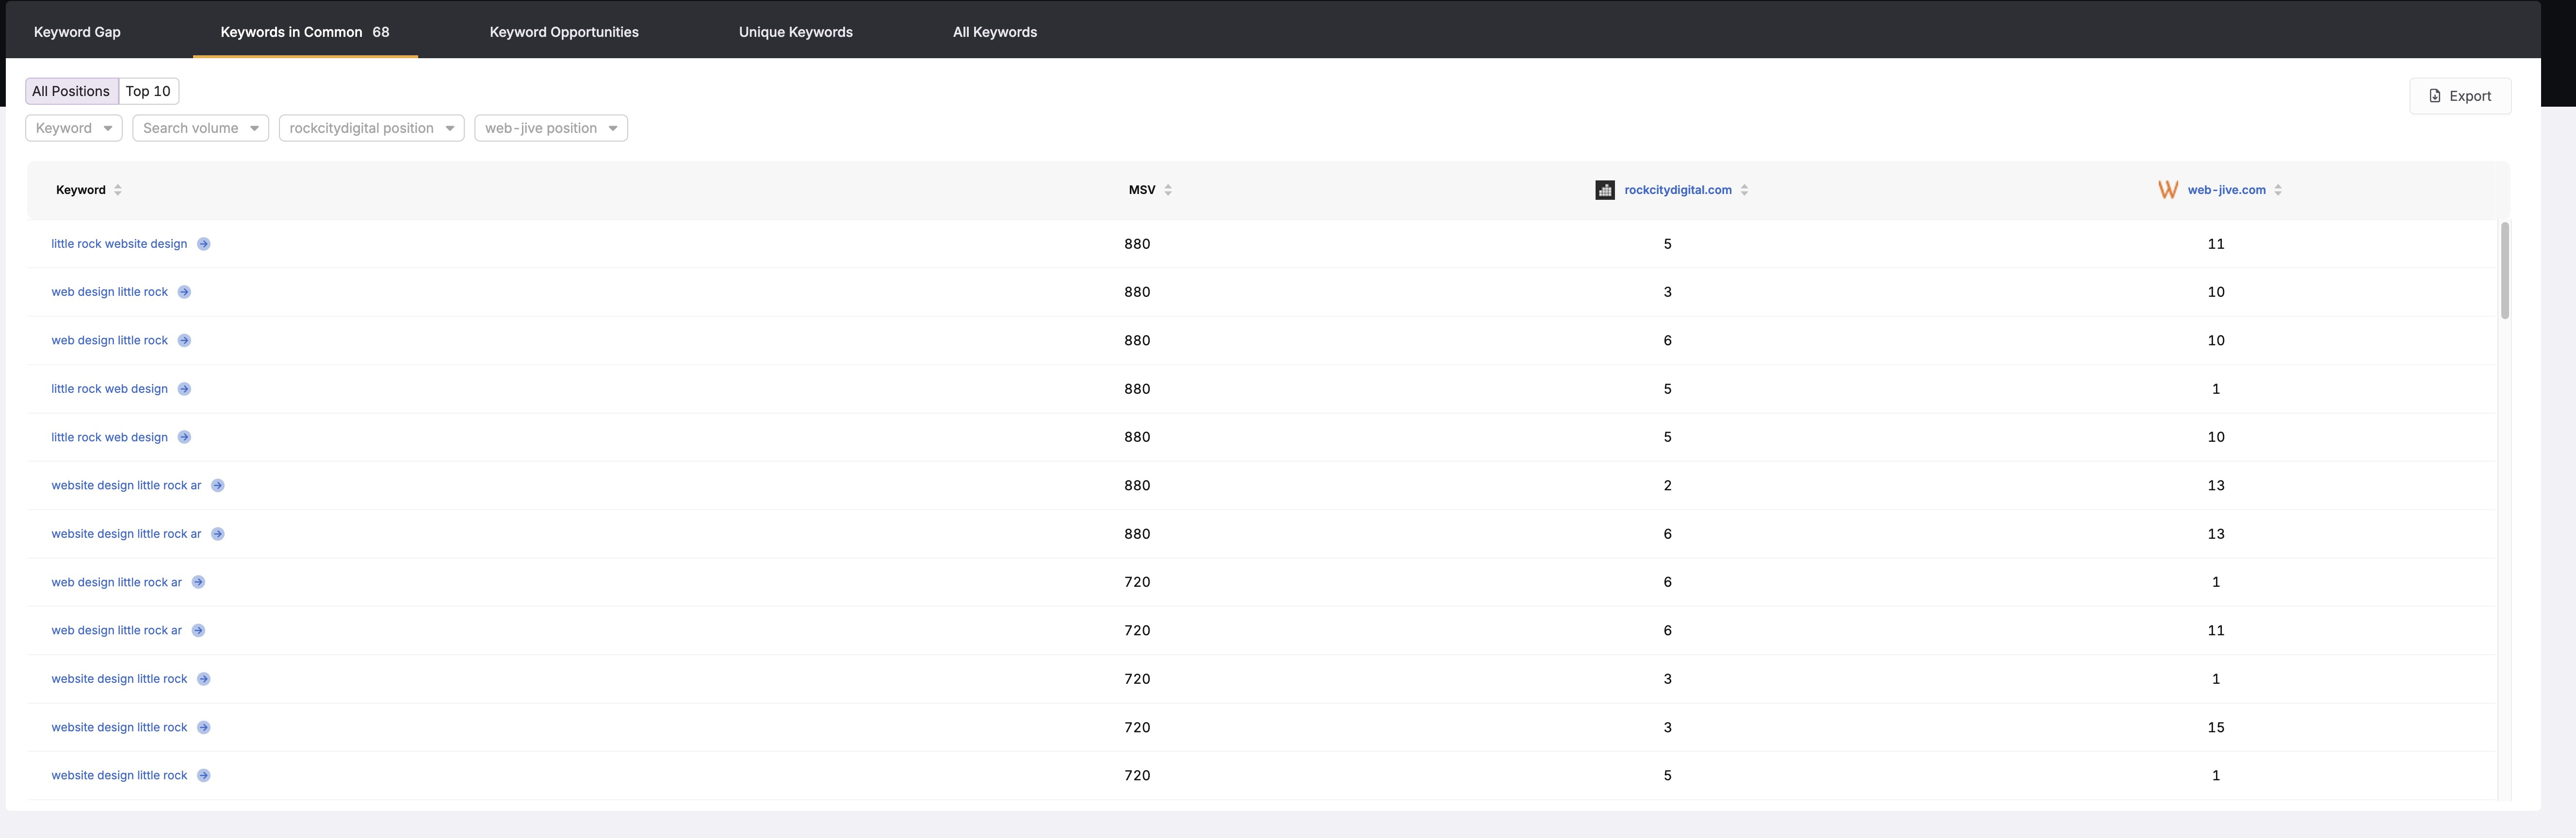Click web-jive position 11 in 'little rock website design' row

[x=2216, y=244]
